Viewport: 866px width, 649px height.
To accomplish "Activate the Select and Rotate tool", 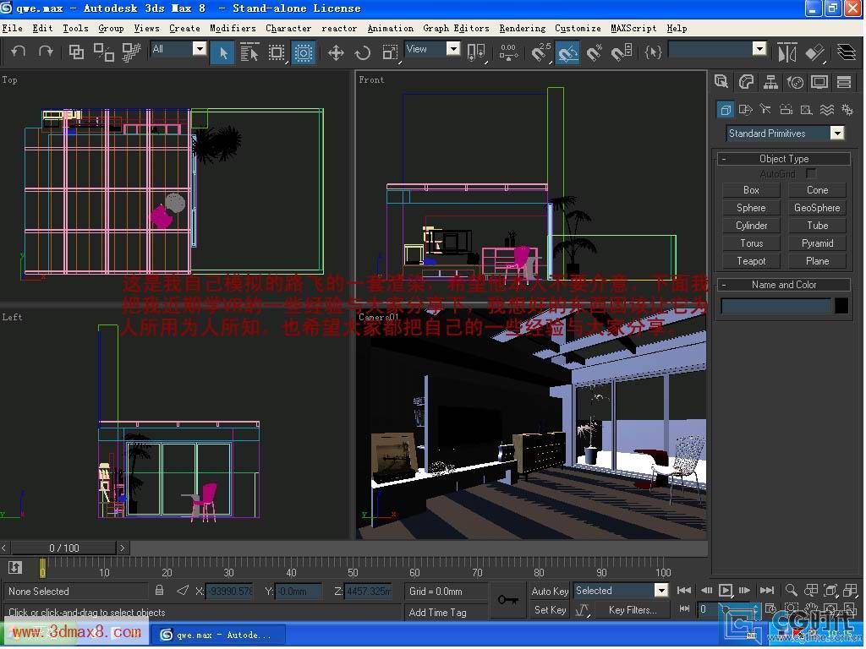I will click(363, 53).
